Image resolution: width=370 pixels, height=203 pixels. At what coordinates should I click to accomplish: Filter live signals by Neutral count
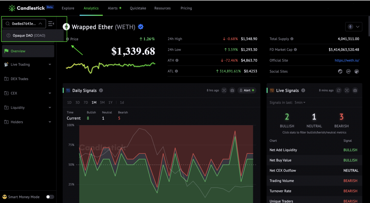(314, 120)
